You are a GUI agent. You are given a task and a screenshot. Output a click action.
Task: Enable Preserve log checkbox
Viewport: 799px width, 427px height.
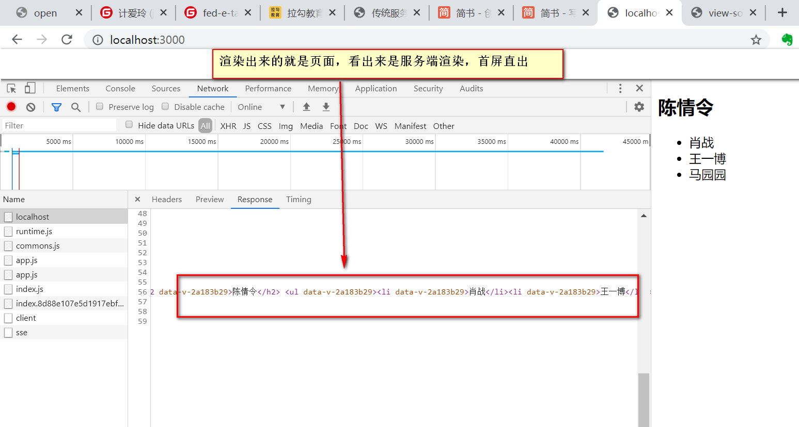tap(100, 106)
